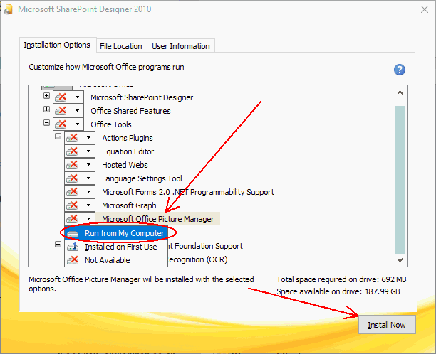The width and height of the screenshot is (436, 354).
Task: Click 'Customize how Microsoft Office programs run' heading
Action: (106, 67)
